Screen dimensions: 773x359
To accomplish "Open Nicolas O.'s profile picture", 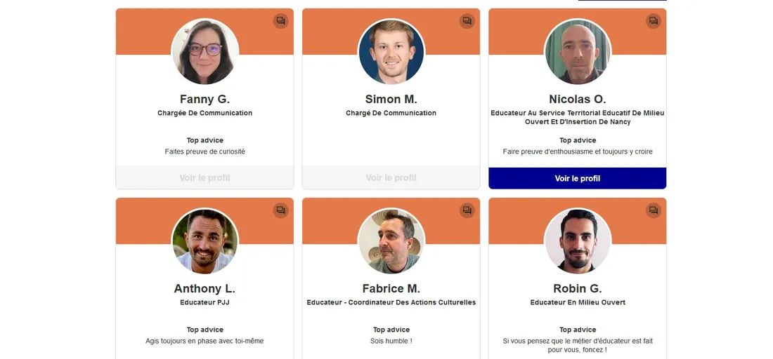I will 578,52.
